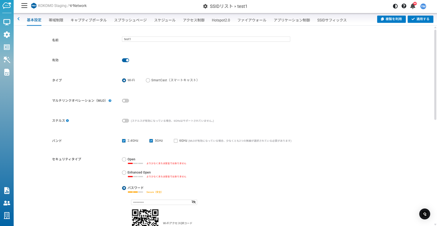
Task: Click the 適用する button
Action: pos(420,19)
